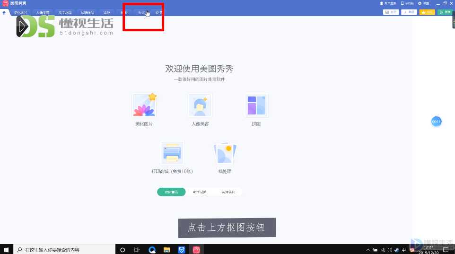Expand the system tray hidden icons arrow
This screenshot has width=455, height=254.
(368, 250)
